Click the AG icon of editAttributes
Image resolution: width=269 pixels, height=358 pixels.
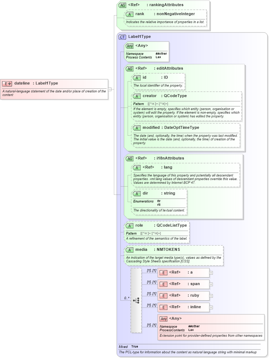pyautogui.click(x=130, y=69)
